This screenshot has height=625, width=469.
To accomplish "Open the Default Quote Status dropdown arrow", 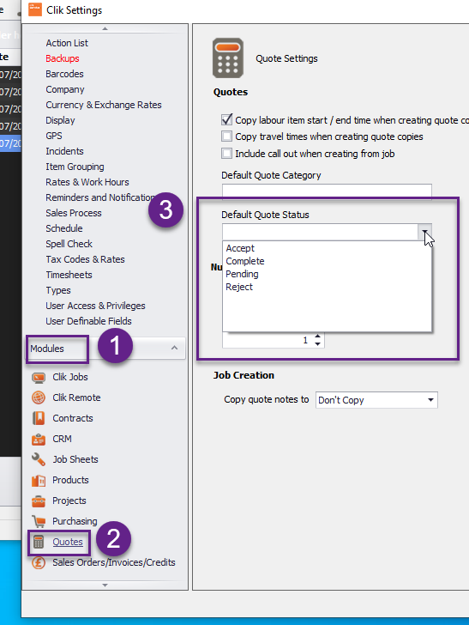I will click(x=424, y=232).
